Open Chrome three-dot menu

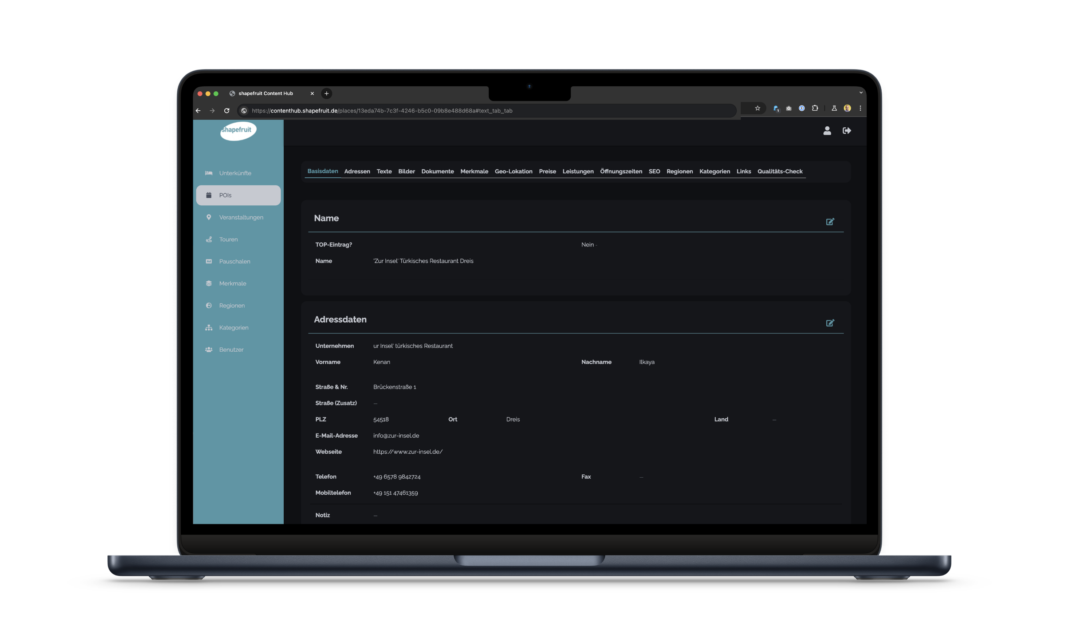860,108
